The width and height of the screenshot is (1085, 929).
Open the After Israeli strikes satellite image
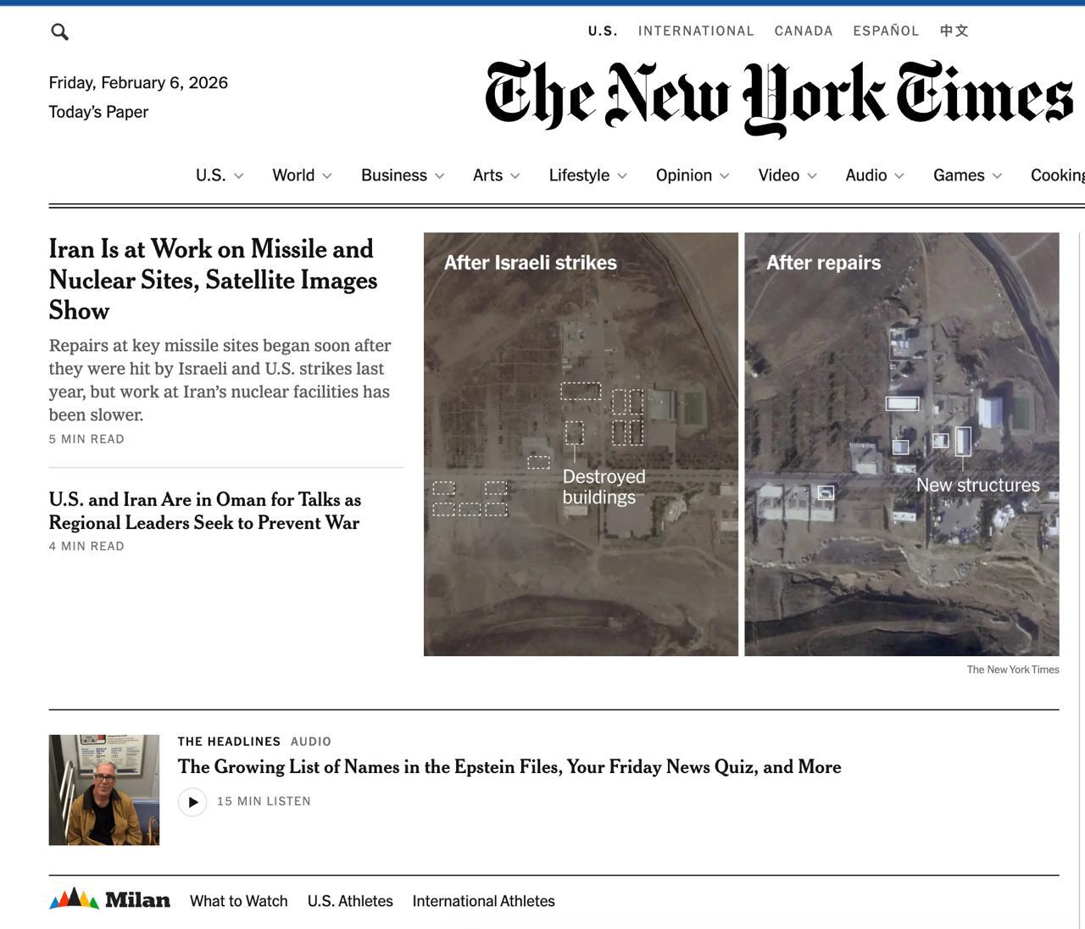coord(581,443)
